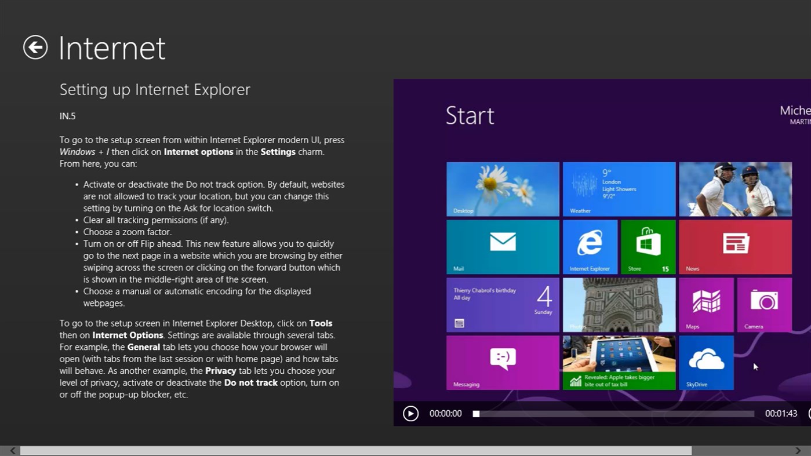
Task: Go back using the circular back arrow
Action: [x=35, y=48]
